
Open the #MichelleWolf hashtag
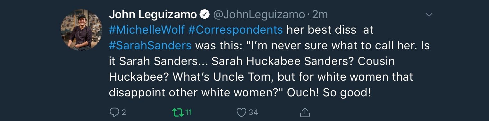click(147, 30)
